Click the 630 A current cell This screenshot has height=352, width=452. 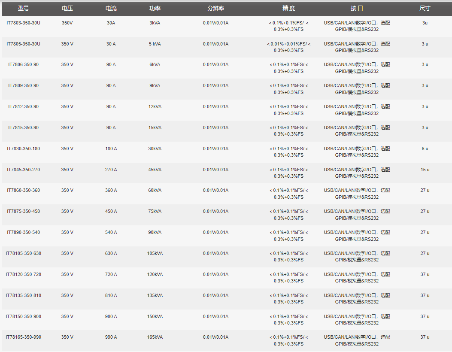111,253
